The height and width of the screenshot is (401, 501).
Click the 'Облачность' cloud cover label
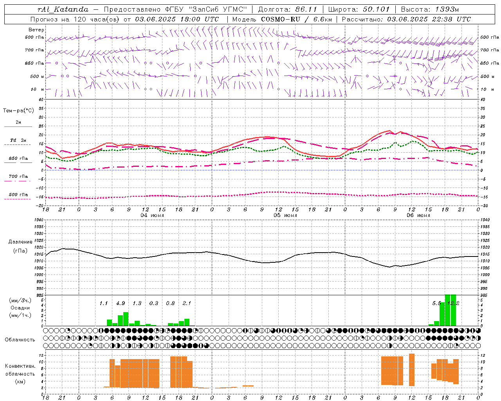tap(20, 340)
